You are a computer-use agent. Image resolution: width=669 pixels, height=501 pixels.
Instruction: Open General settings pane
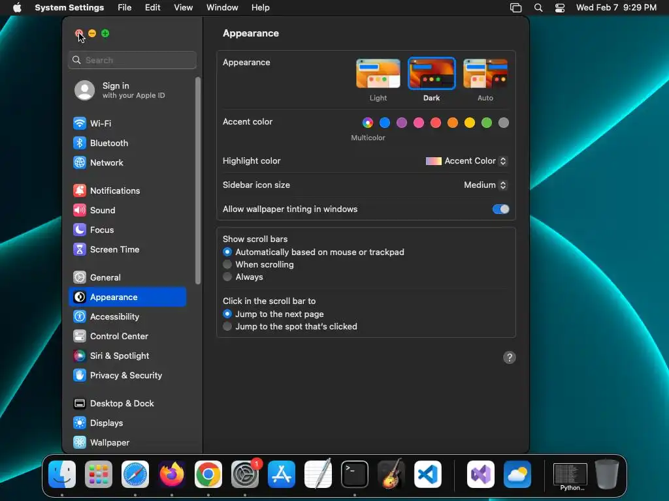point(127,278)
